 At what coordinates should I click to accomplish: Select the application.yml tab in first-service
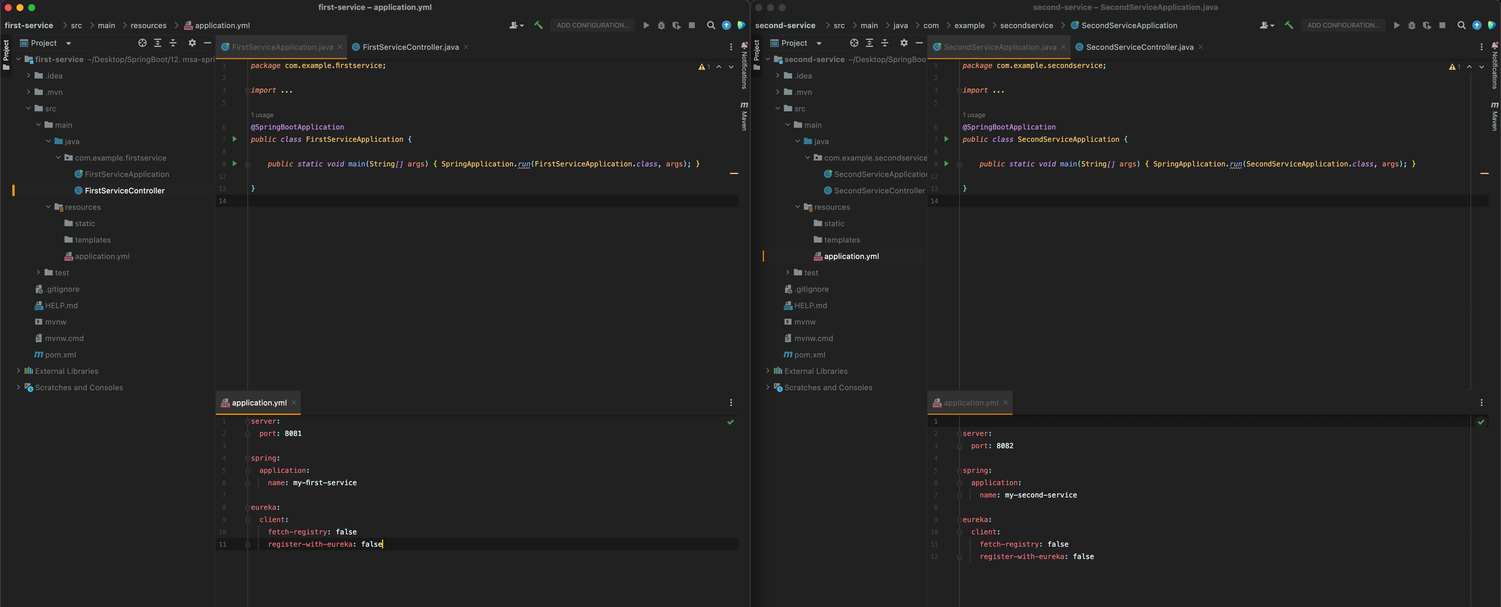click(x=259, y=403)
